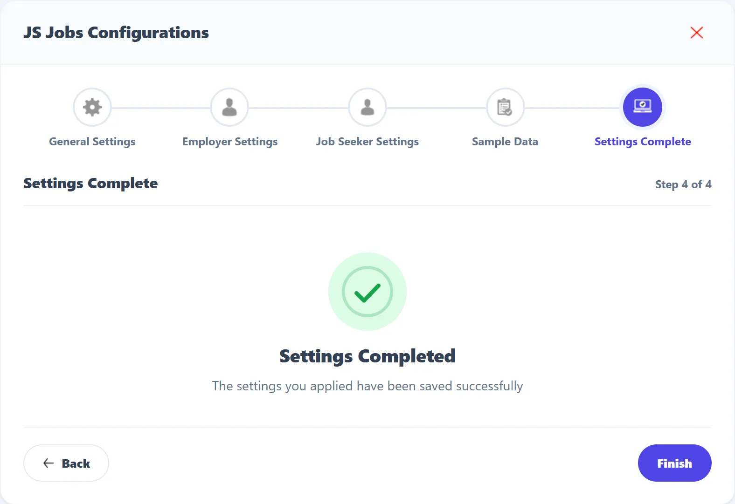Click the green success checkmark icon
735x504 pixels.
tap(367, 292)
